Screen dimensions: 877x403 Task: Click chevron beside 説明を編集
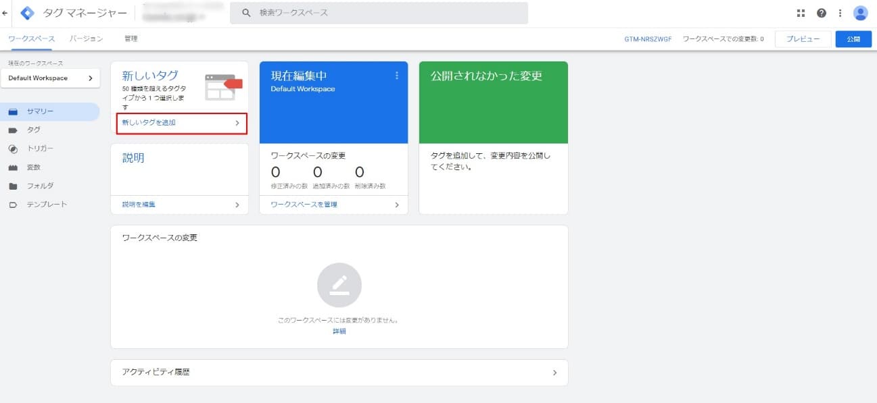[237, 205]
